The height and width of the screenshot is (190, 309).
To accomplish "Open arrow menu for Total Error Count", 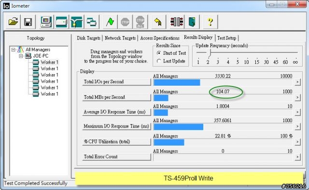I will tap(297, 157).
